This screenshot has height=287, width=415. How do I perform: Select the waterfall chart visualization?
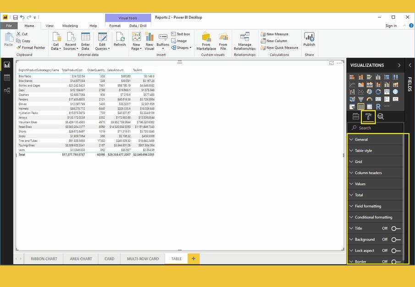tap(352, 92)
